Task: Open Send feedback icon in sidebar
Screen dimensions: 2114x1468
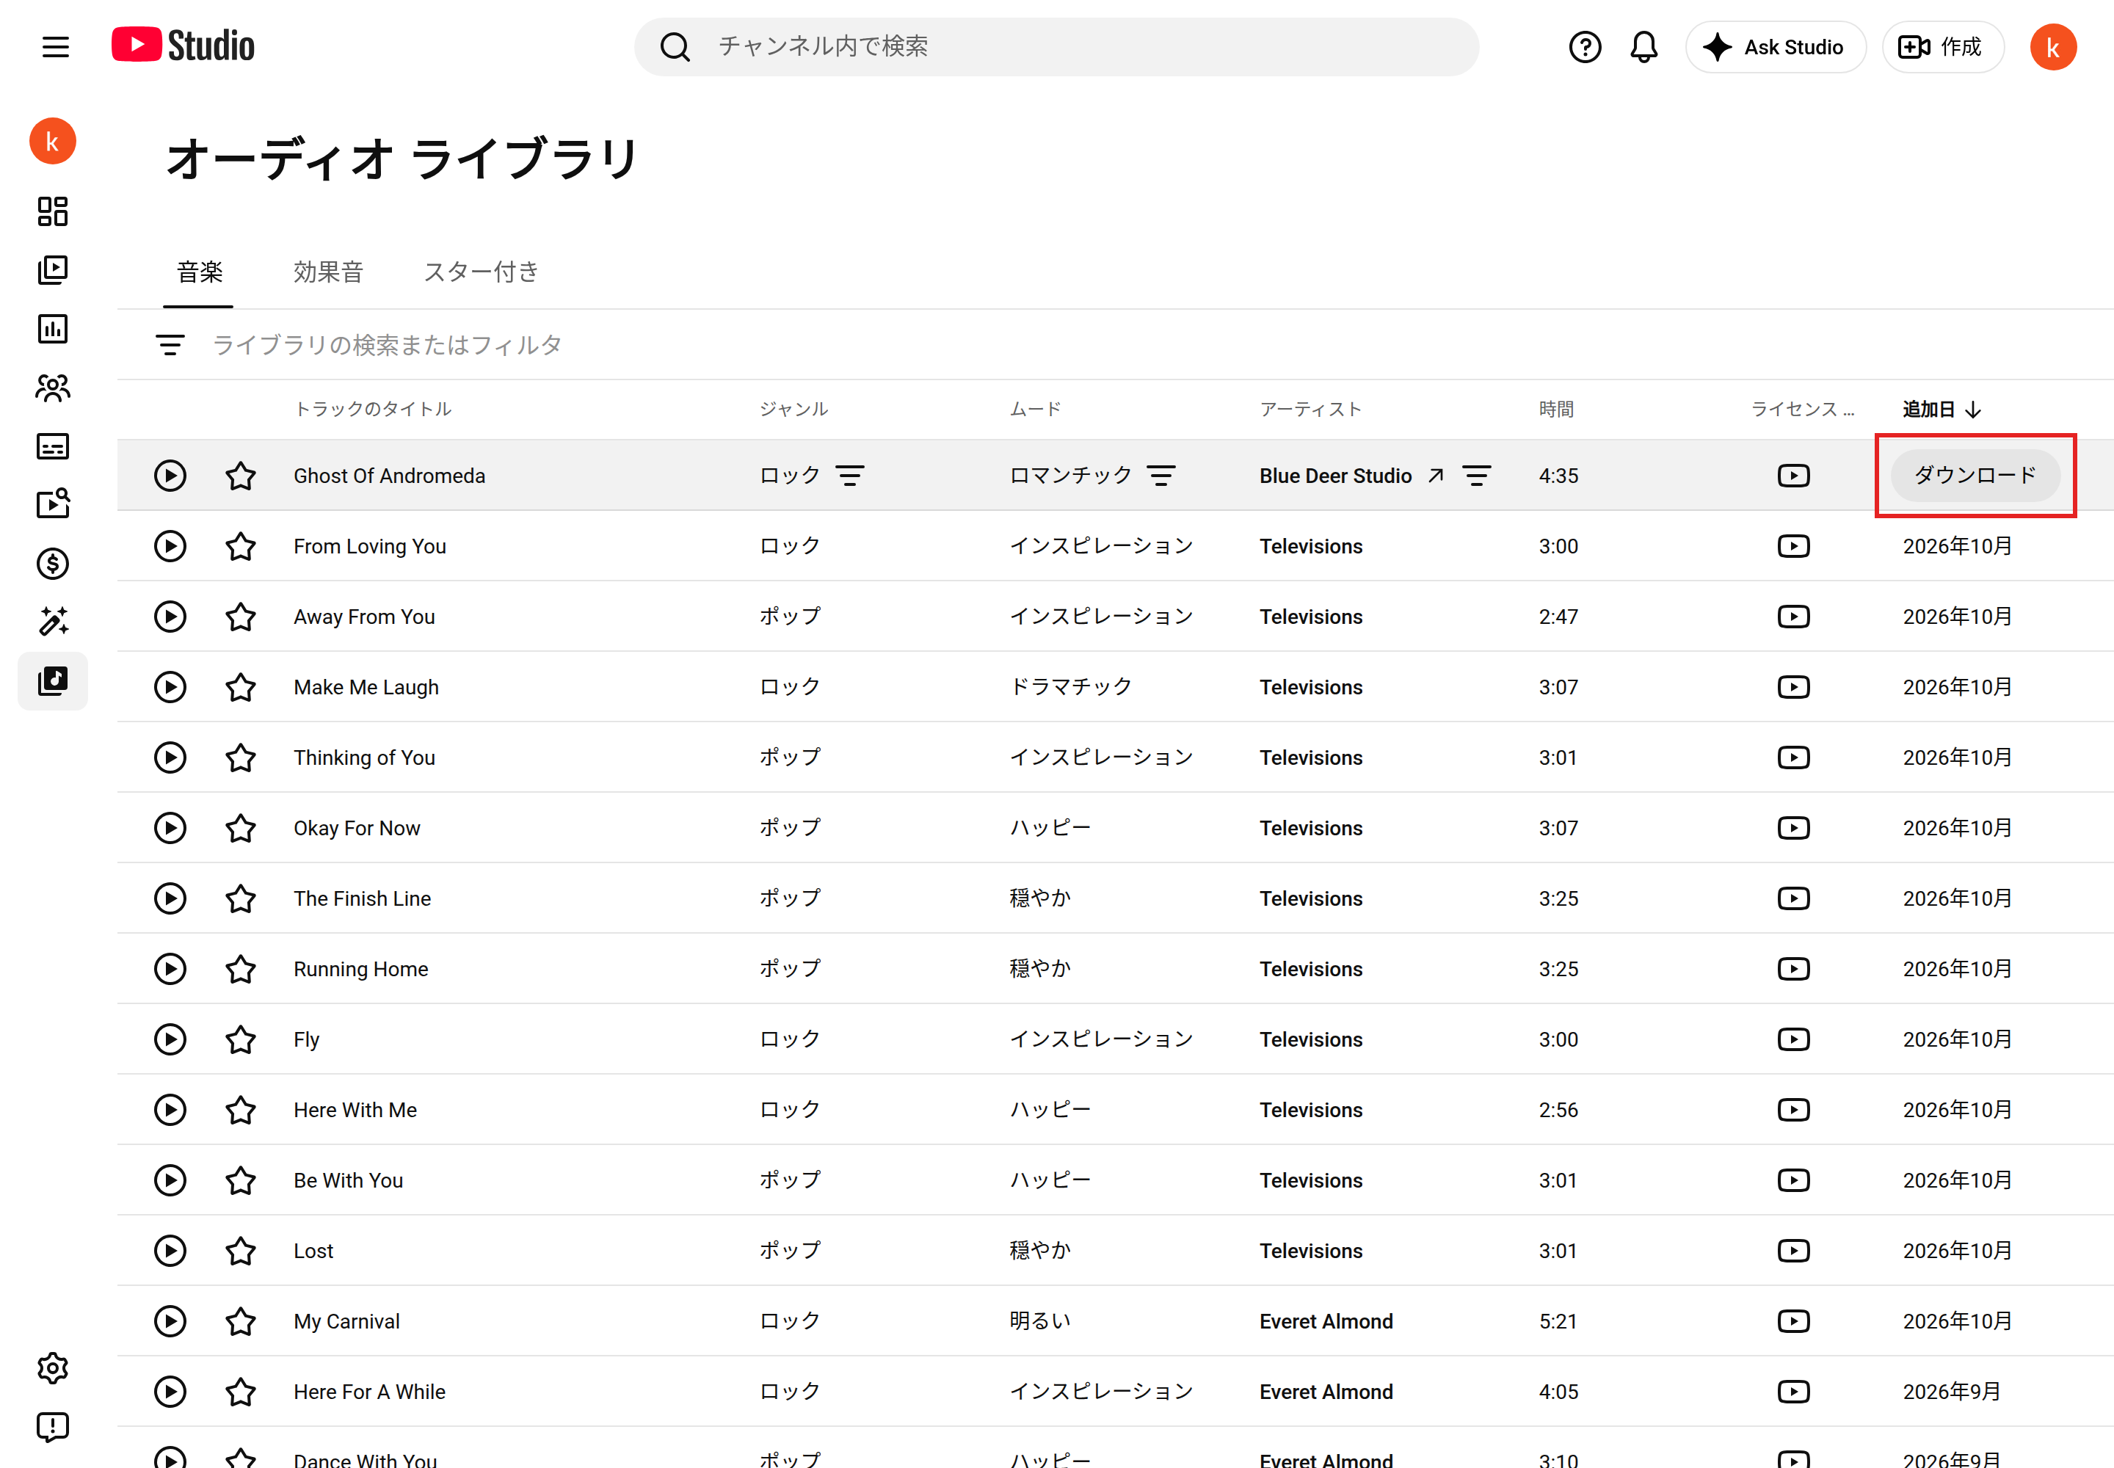Action: tap(52, 1427)
